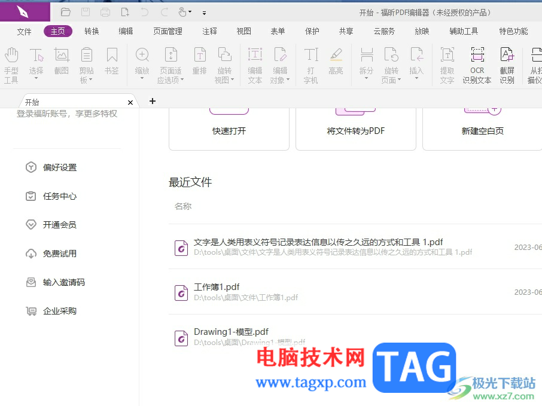Close the Start (开始) document tab
The width and height of the screenshot is (542, 406).
coord(130,102)
